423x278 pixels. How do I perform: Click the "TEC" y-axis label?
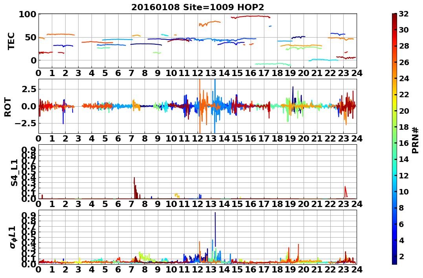click(11, 41)
